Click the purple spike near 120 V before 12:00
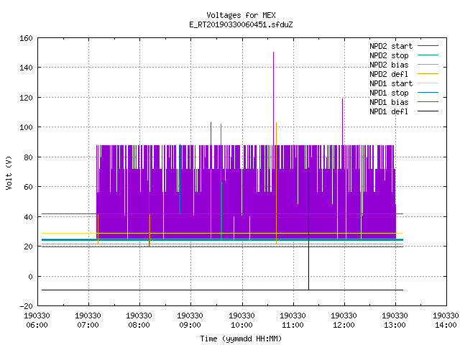 click(342, 121)
